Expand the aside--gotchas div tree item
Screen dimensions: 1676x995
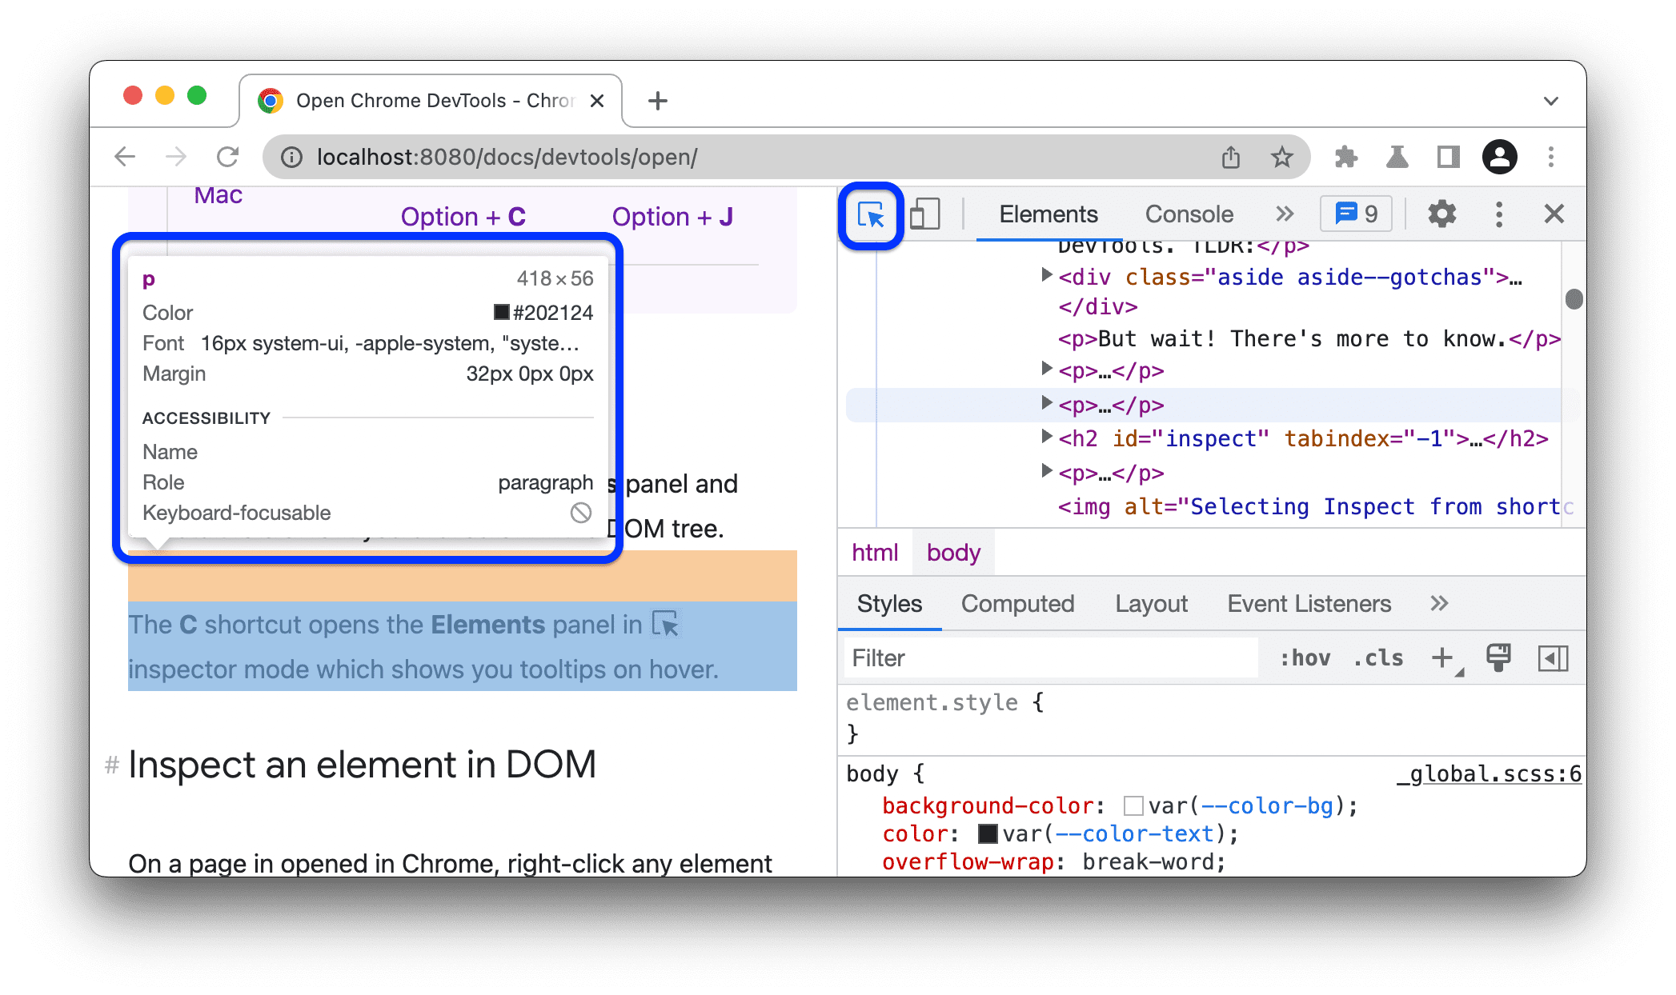[1040, 276]
